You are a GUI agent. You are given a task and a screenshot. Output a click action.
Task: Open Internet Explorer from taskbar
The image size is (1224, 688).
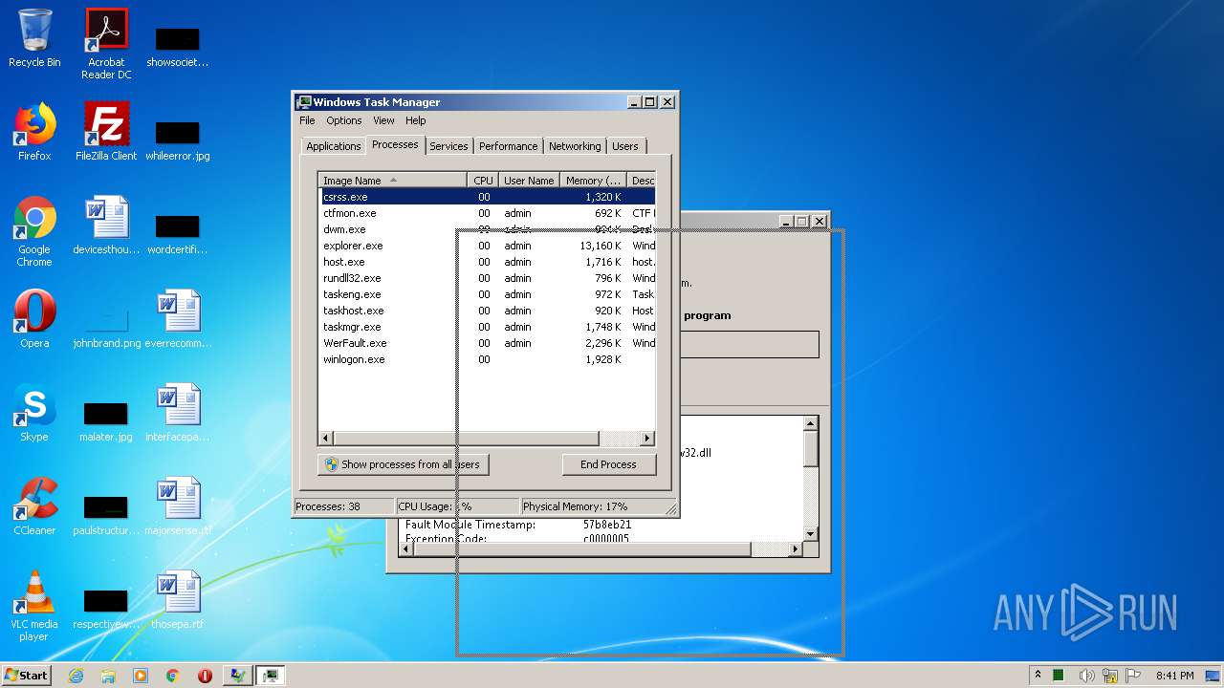coord(76,676)
